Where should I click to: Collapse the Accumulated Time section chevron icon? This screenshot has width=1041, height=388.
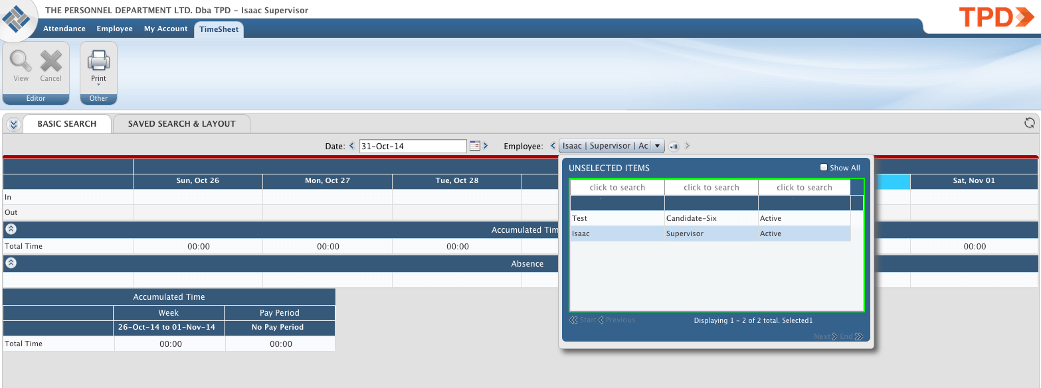(11, 228)
